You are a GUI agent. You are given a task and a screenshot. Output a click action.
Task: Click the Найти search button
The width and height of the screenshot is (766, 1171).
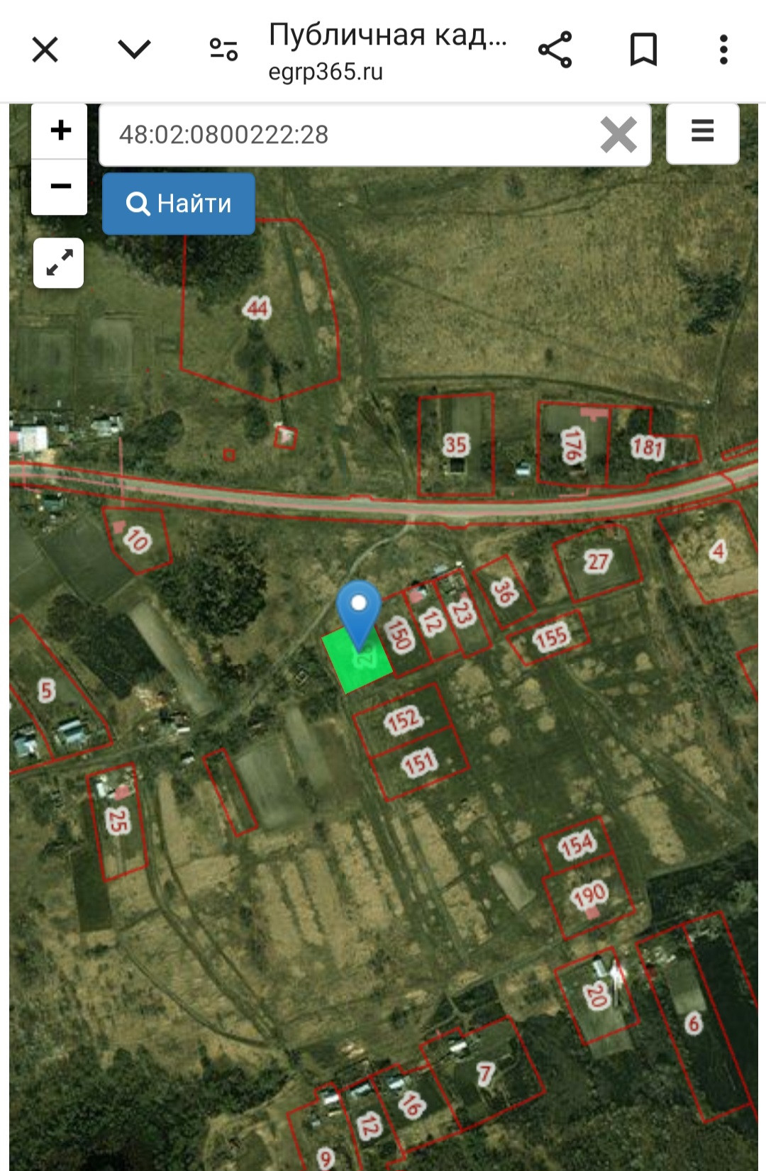[179, 204]
